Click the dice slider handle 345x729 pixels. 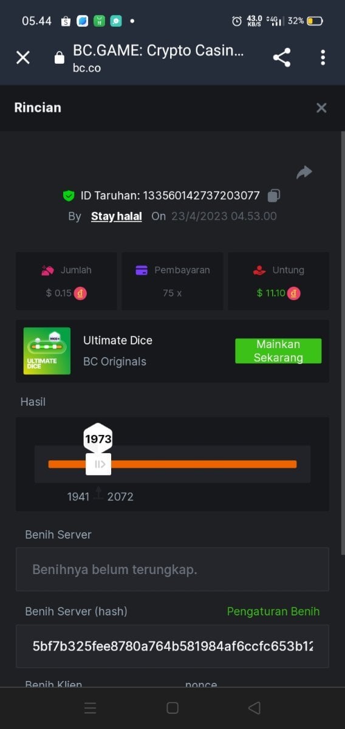click(98, 464)
